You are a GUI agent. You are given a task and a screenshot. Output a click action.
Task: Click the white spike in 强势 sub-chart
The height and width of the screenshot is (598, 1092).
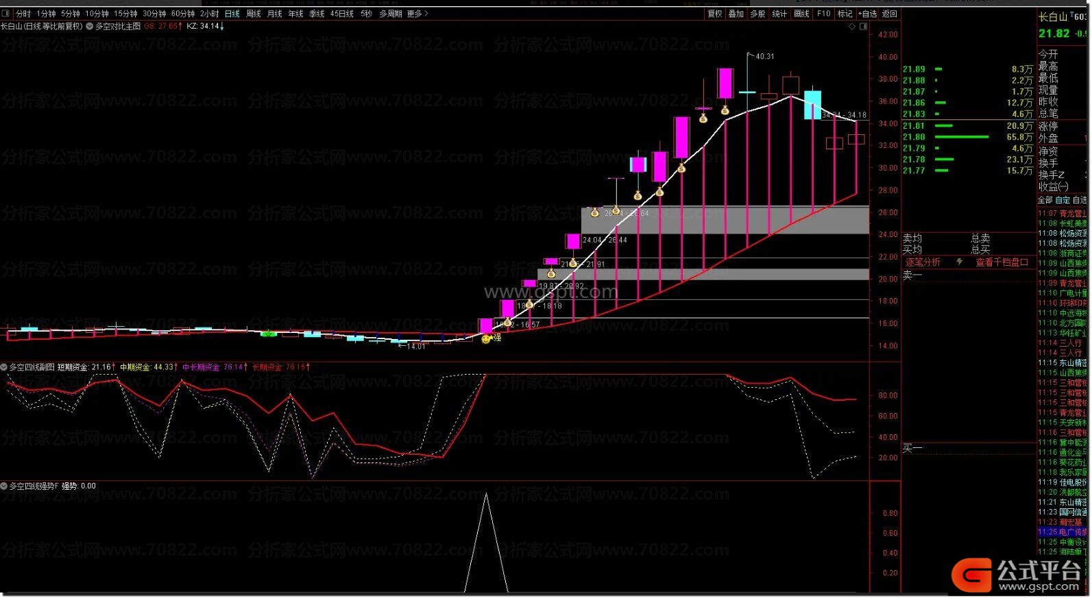click(x=487, y=541)
